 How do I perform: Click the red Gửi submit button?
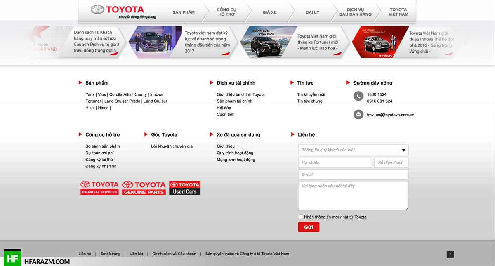309,227
